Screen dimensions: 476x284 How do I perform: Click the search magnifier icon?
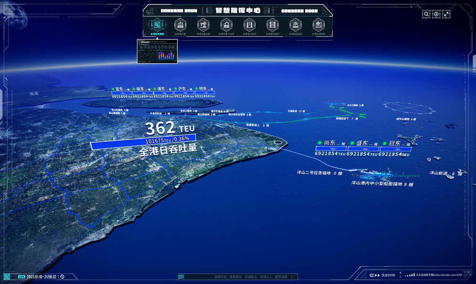tap(426, 14)
